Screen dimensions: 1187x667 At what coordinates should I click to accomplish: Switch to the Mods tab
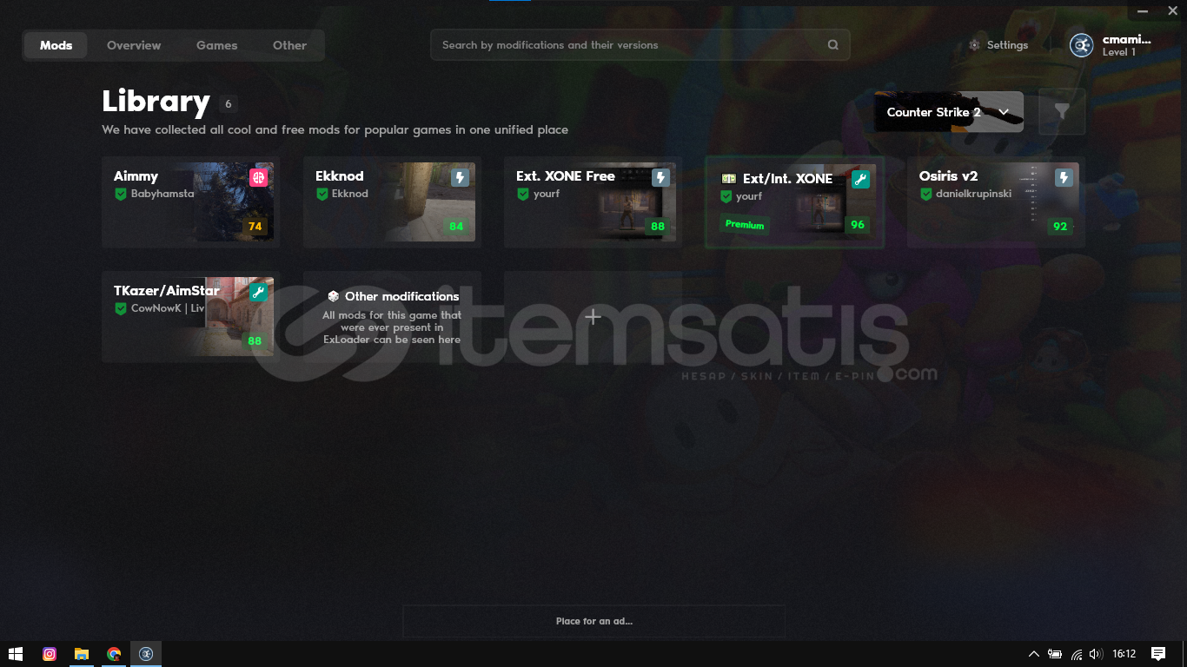(x=56, y=45)
